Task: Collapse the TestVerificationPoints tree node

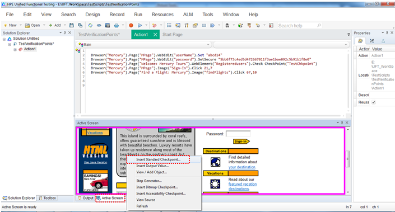Action: pos(10,44)
